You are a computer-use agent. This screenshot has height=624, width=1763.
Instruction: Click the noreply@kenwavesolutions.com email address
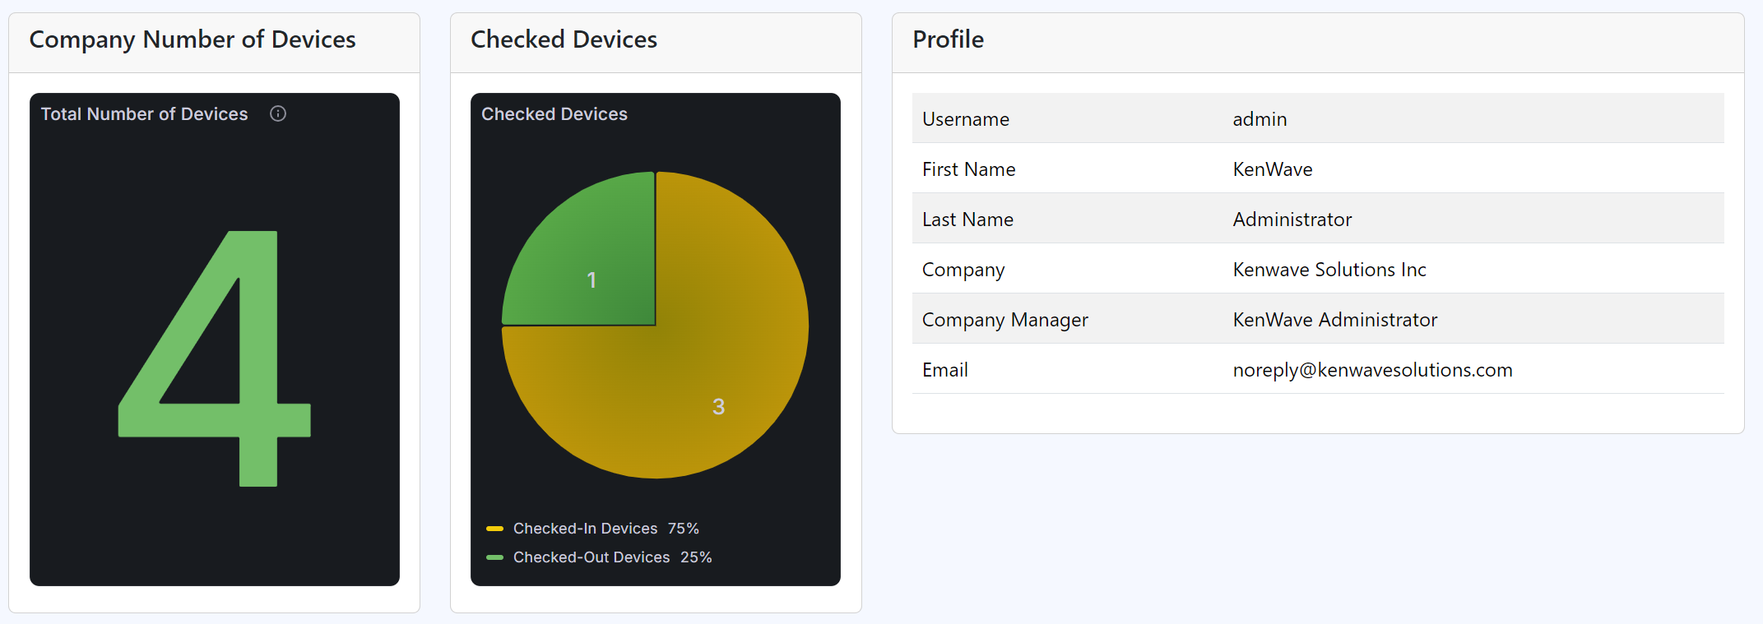pyautogui.click(x=1372, y=370)
